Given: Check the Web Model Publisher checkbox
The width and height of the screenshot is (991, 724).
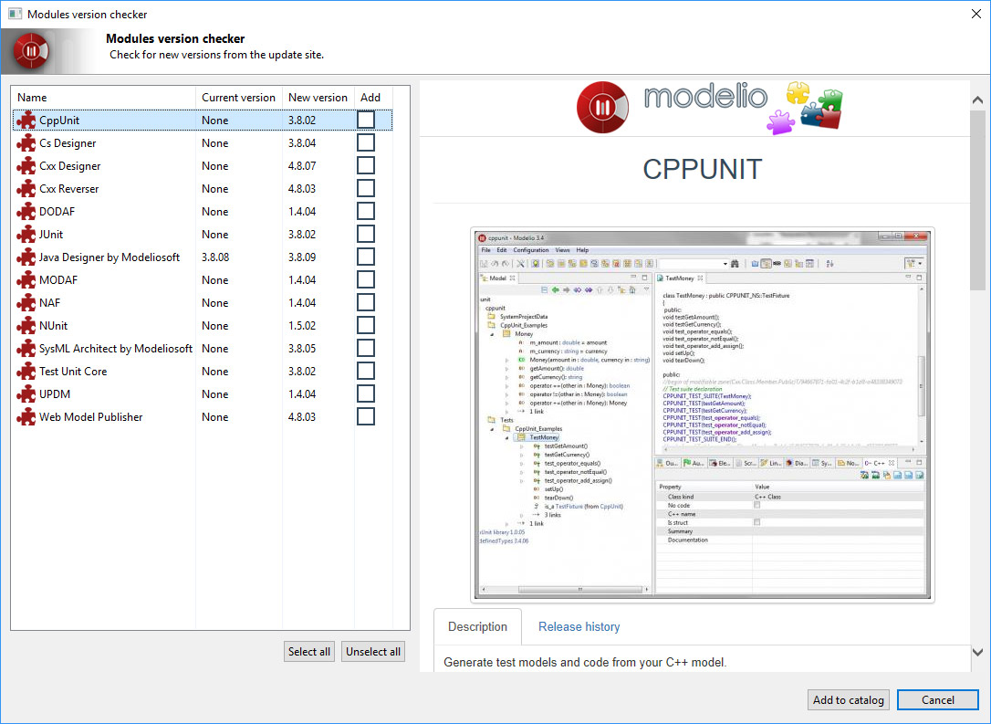Looking at the screenshot, I should click(x=366, y=416).
